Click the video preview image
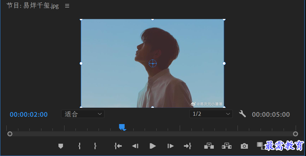Viewport: 306px width, 156px height. (152, 63)
